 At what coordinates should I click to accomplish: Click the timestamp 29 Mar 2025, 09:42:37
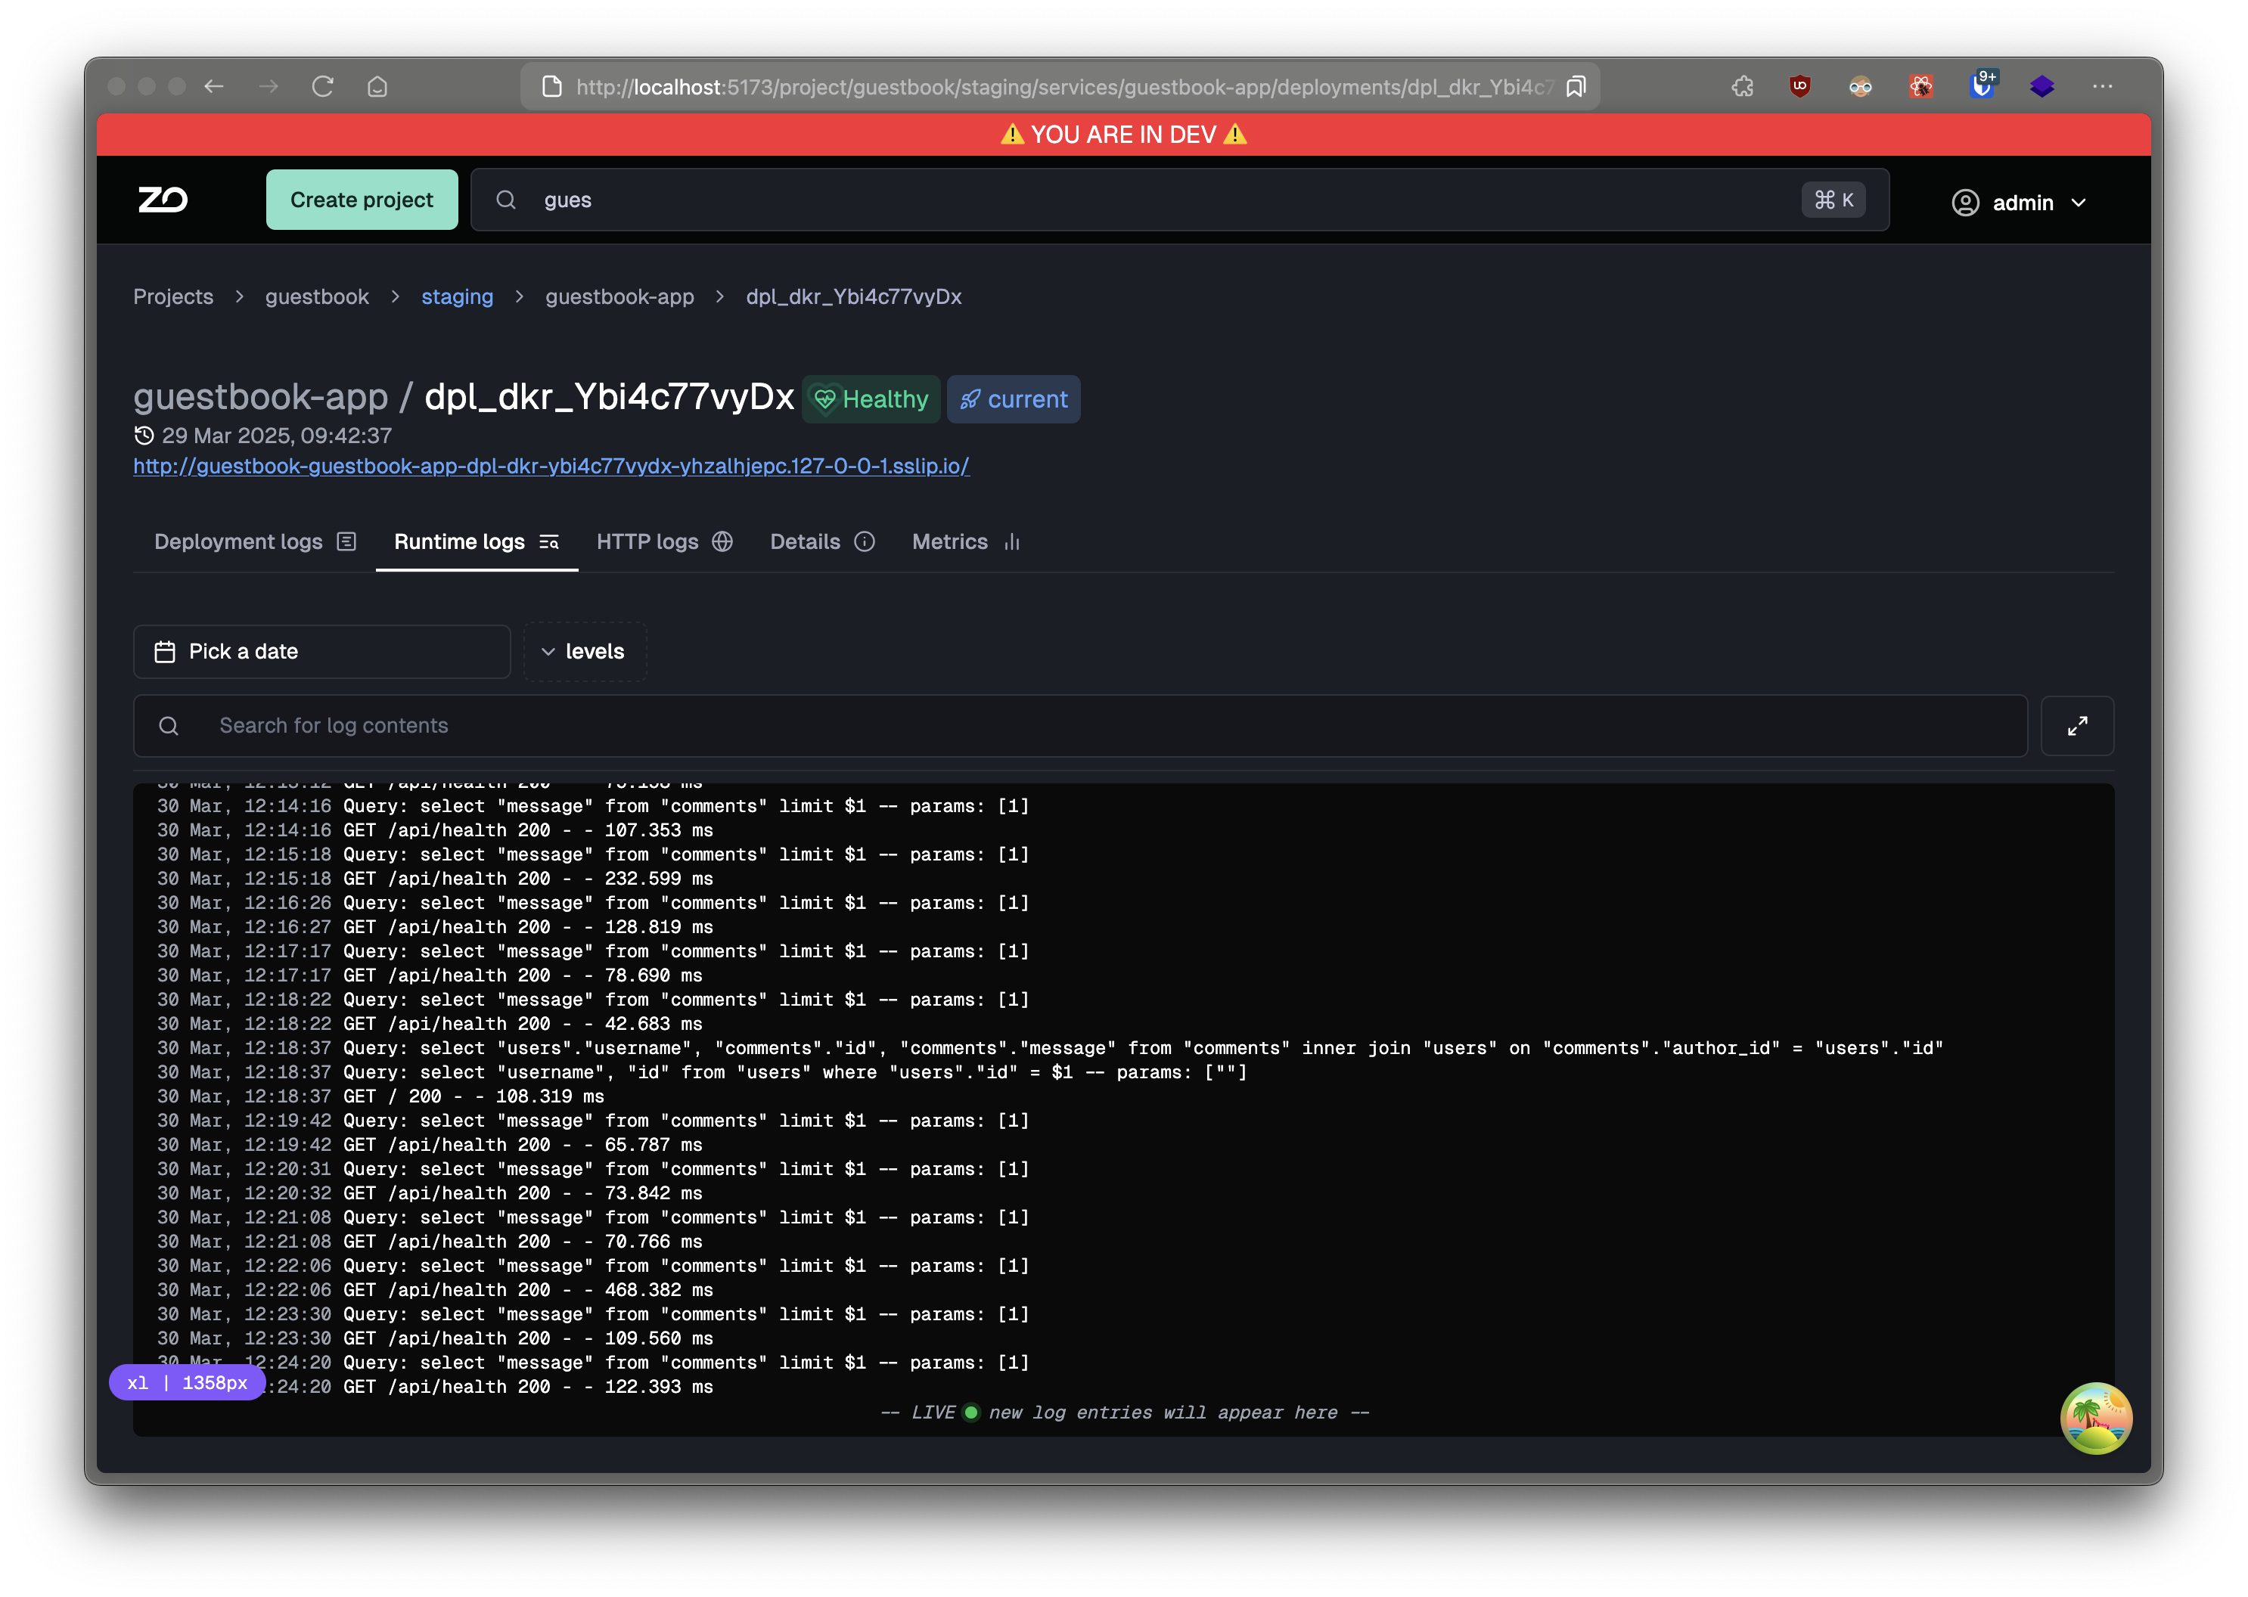276,435
